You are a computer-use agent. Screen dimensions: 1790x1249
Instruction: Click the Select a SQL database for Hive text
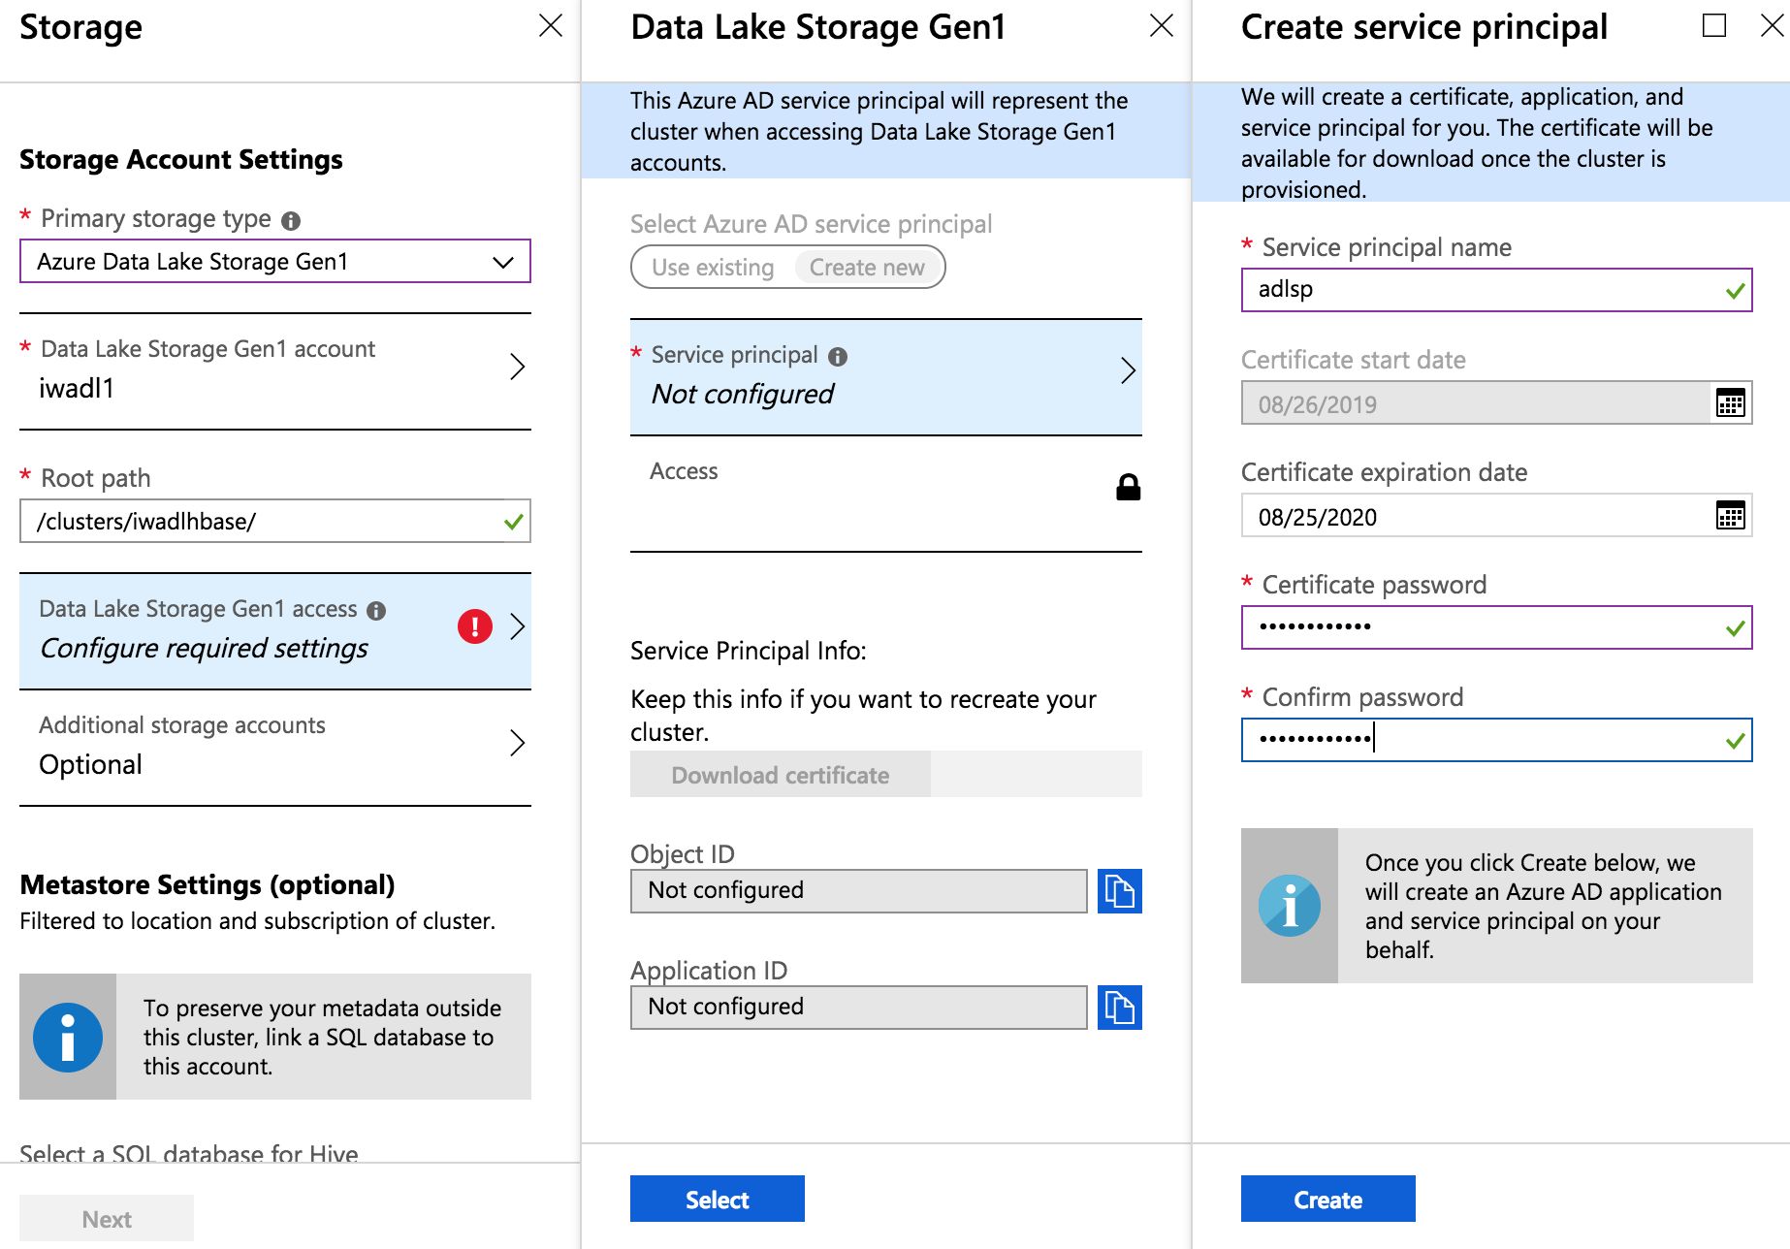point(189,1153)
